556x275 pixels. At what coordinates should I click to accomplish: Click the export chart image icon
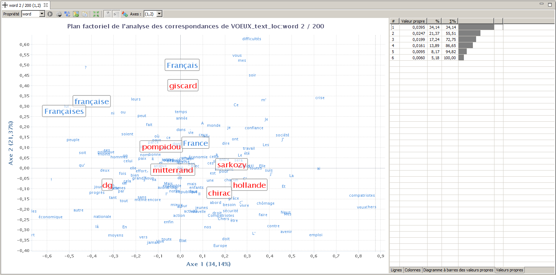[76, 14]
